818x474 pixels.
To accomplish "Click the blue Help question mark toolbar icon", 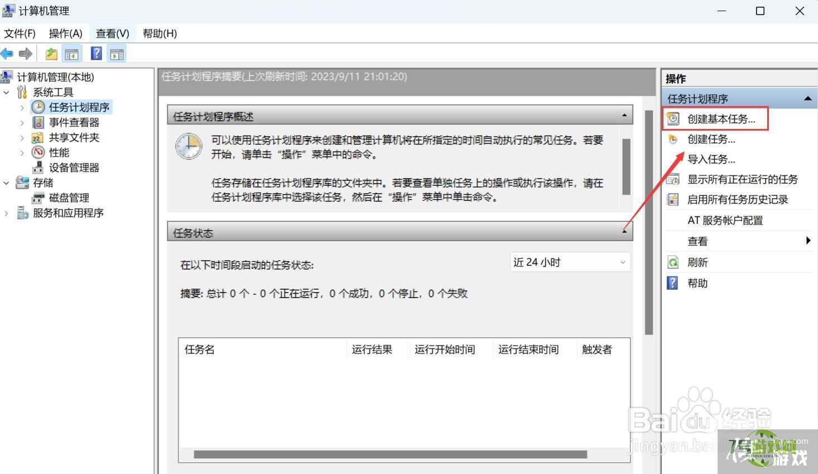I will click(97, 54).
